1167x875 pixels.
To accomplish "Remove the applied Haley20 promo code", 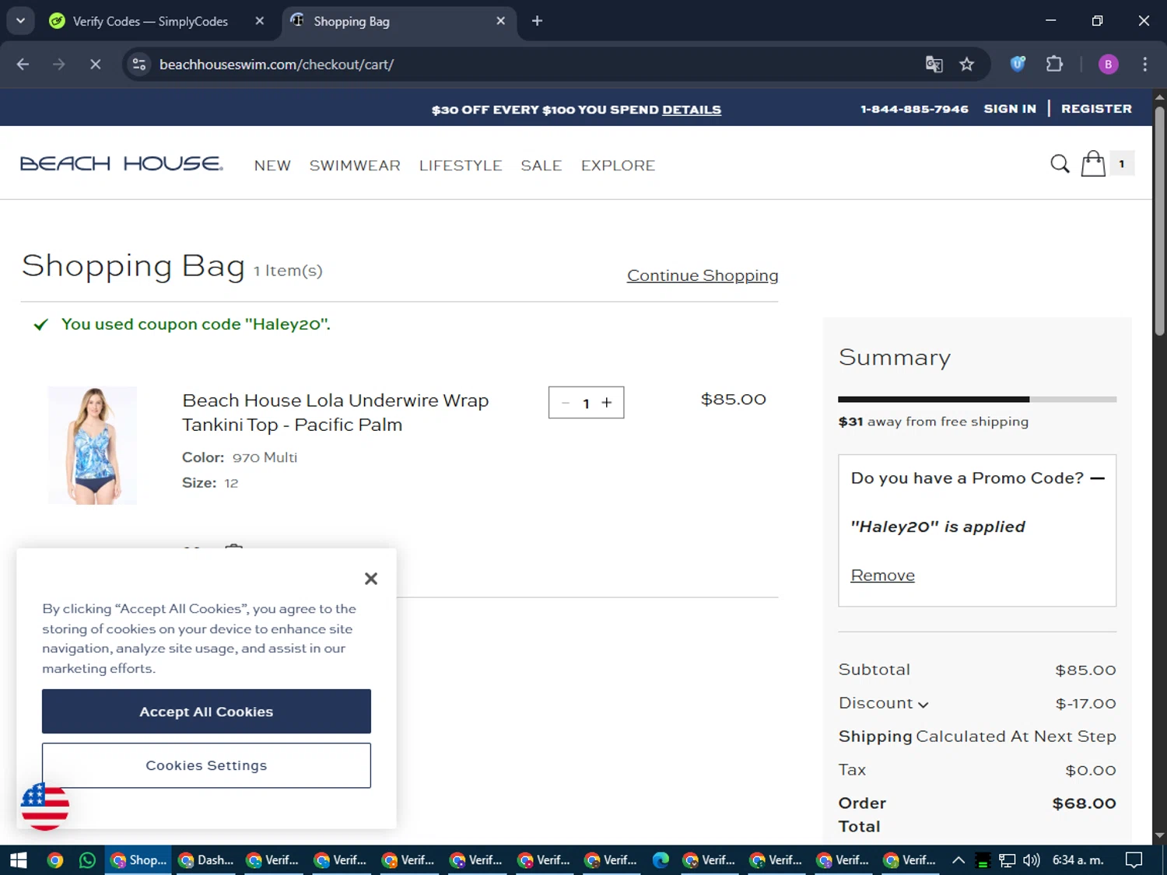I will pyautogui.click(x=882, y=576).
